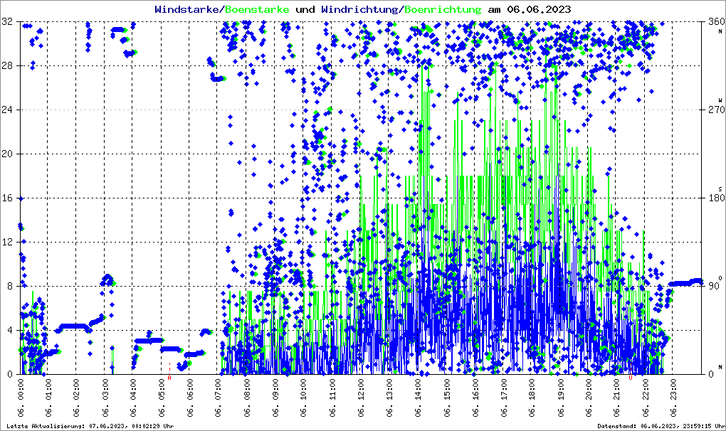Click wind speed axis value 8
Image resolution: width=726 pixels, height=431 pixels.
tap(10, 286)
